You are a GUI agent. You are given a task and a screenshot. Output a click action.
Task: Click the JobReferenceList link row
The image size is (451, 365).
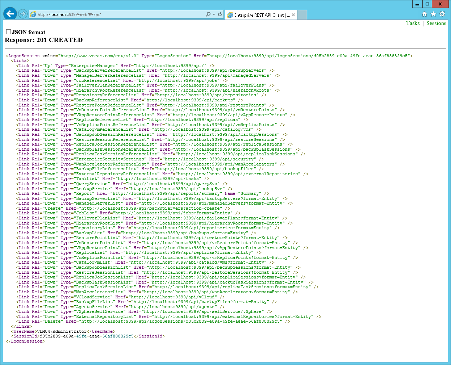pos(122,80)
